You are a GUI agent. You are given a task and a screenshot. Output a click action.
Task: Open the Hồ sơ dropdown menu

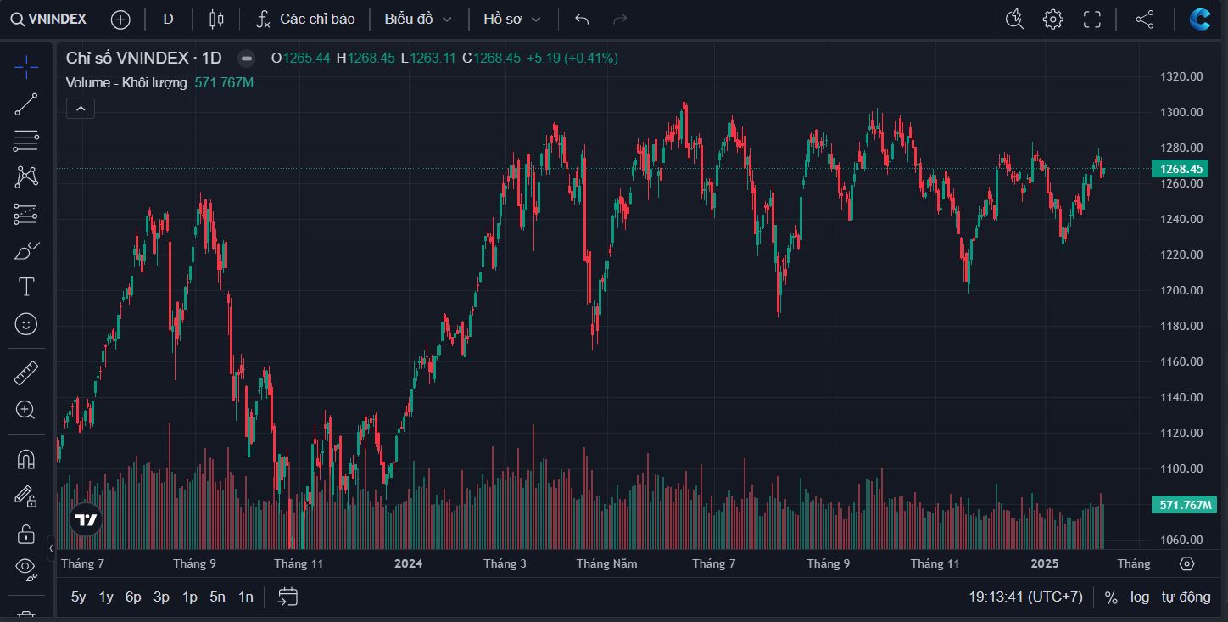[511, 19]
